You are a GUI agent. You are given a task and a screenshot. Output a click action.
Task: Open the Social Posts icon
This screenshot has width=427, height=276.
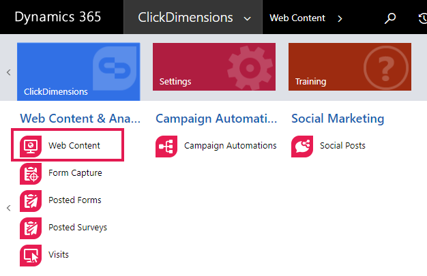[302, 146]
